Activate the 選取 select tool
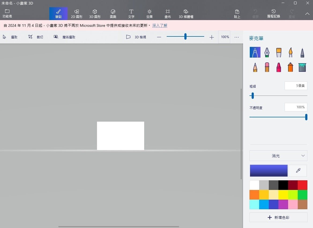This screenshot has width=313, height=228. [10, 37]
